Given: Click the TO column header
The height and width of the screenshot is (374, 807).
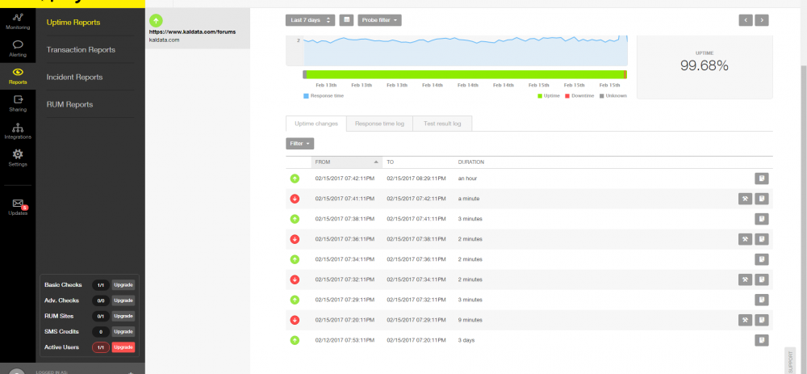Looking at the screenshot, I should (x=390, y=162).
